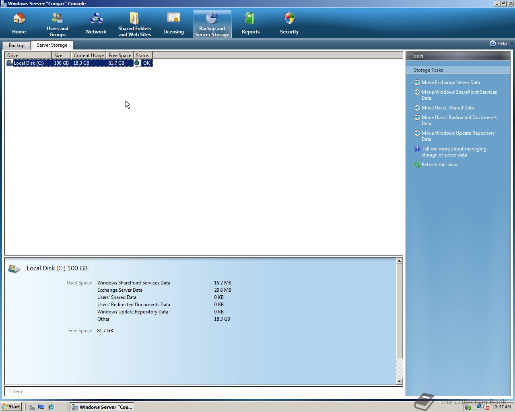Click the Windows Server Cougar taskbar button
This screenshot has height=412, width=515.
click(102, 407)
